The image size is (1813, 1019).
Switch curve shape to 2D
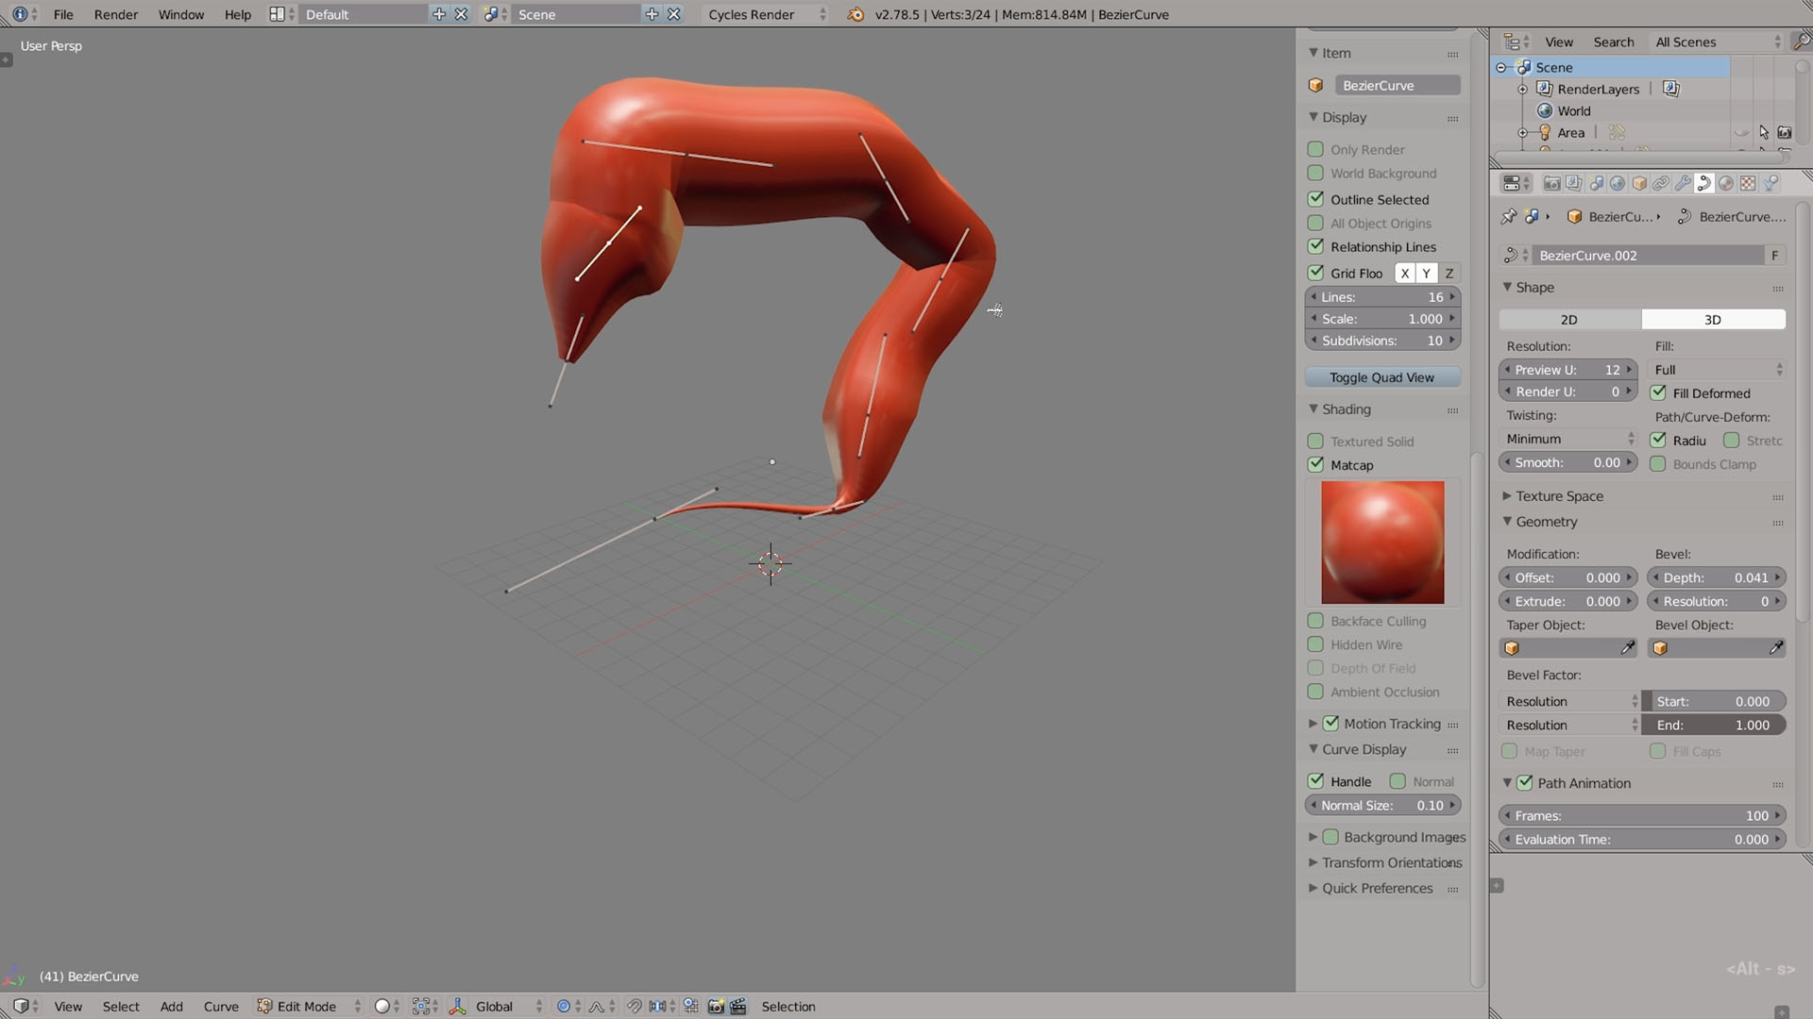1569,320
